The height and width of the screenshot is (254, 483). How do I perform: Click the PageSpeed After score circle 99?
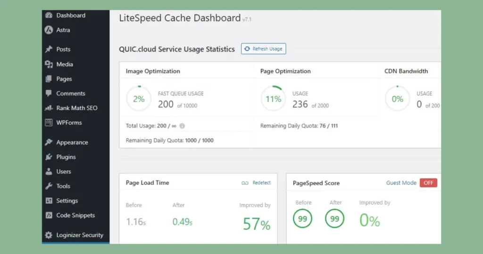[x=334, y=219]
